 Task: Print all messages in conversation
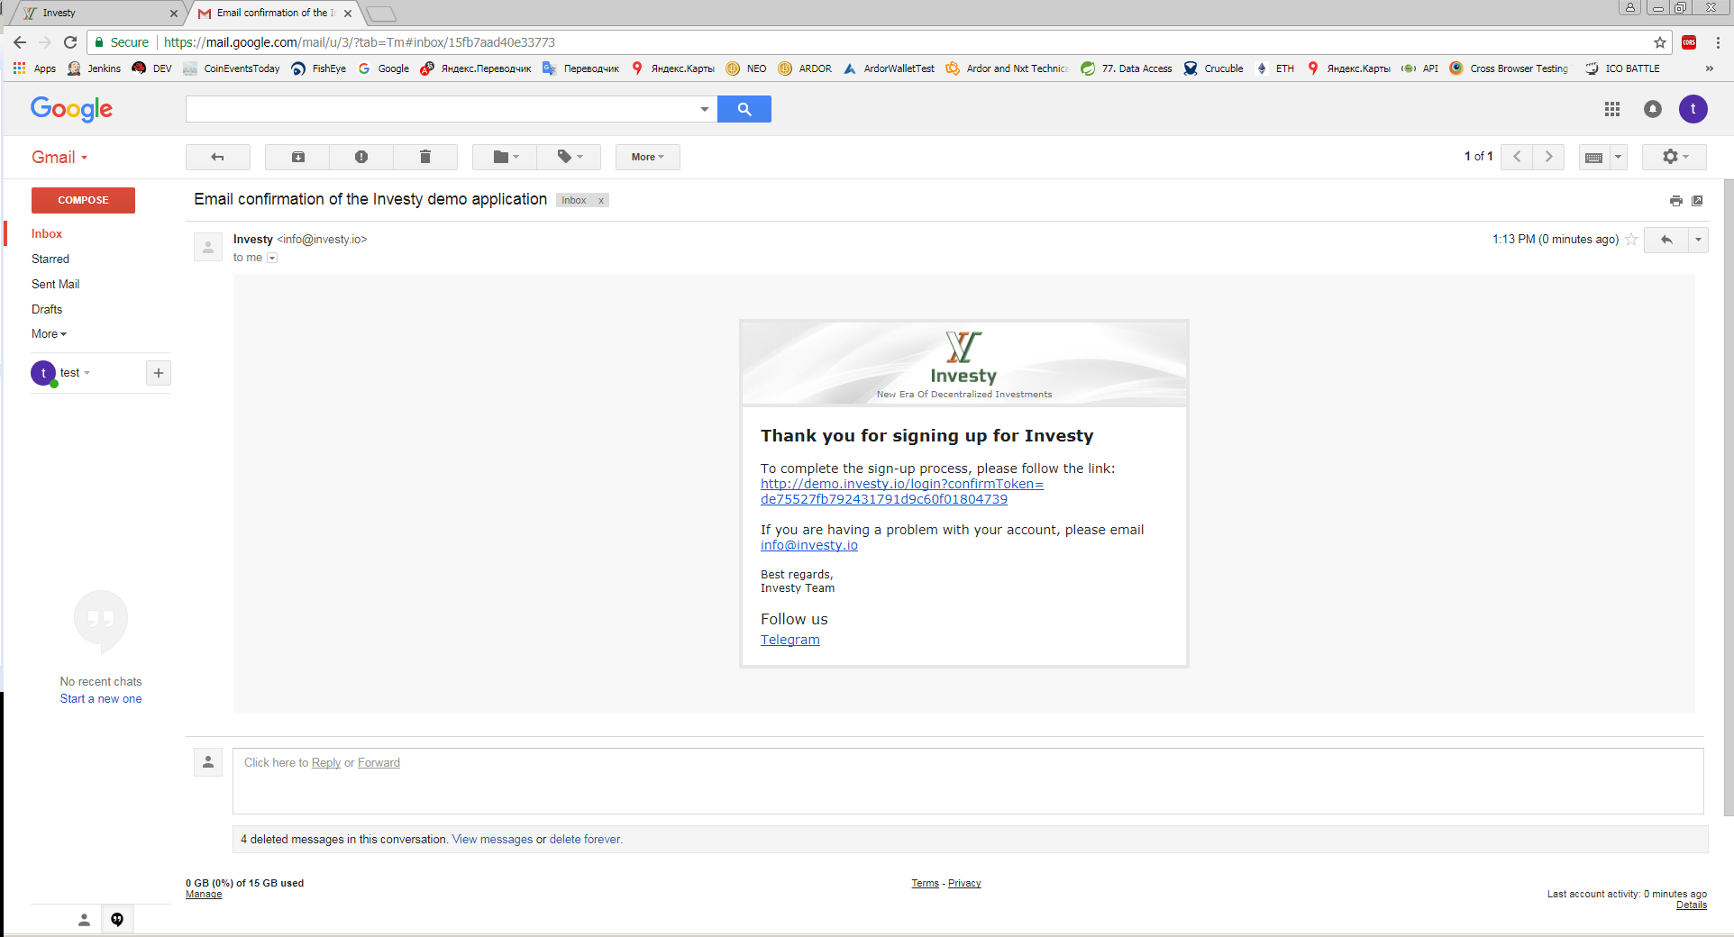1675,201
